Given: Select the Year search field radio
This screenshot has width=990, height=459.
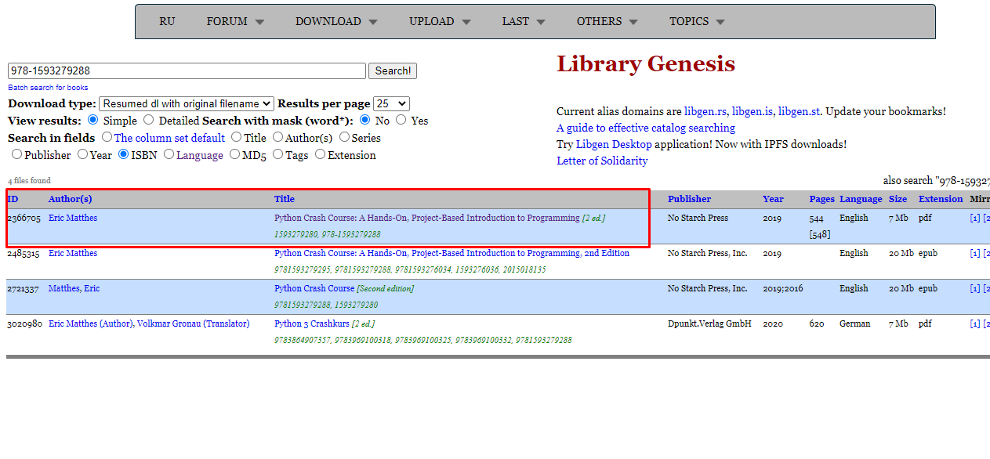Looking at the screenshot, I should 82,154.
